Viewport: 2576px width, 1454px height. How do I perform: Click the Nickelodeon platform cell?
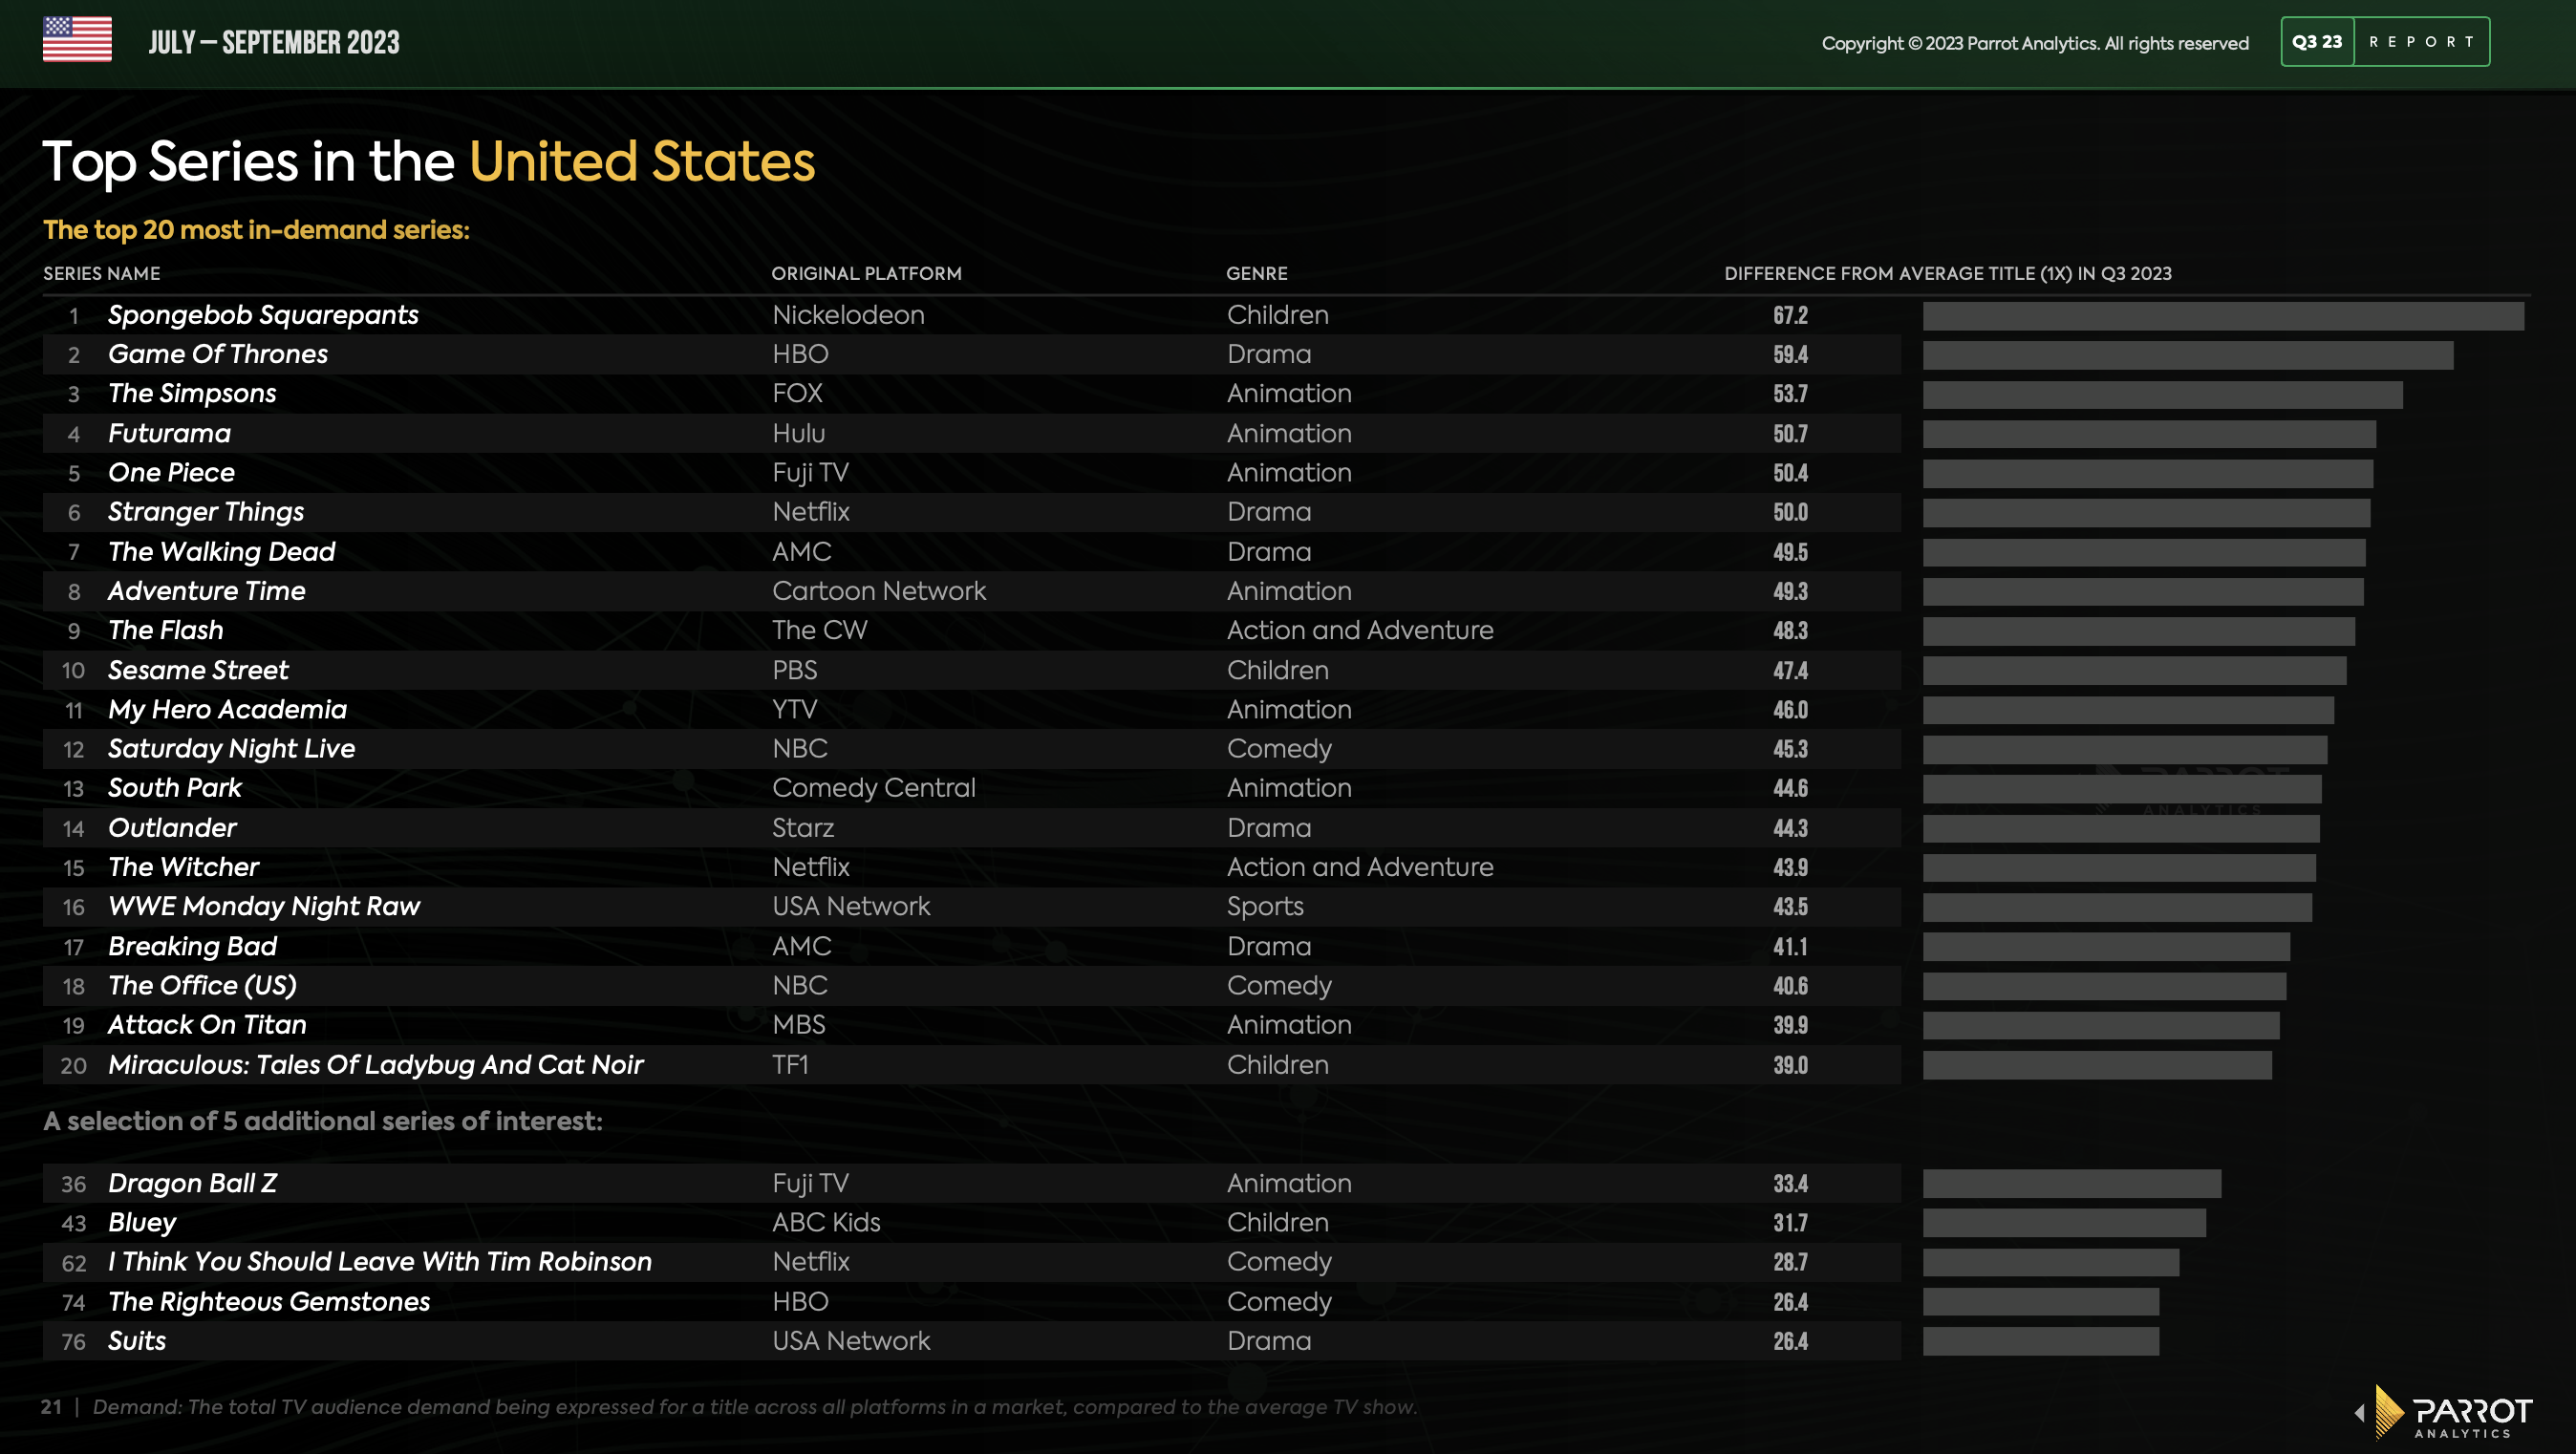pyautogui.click(x=848, y=315)
